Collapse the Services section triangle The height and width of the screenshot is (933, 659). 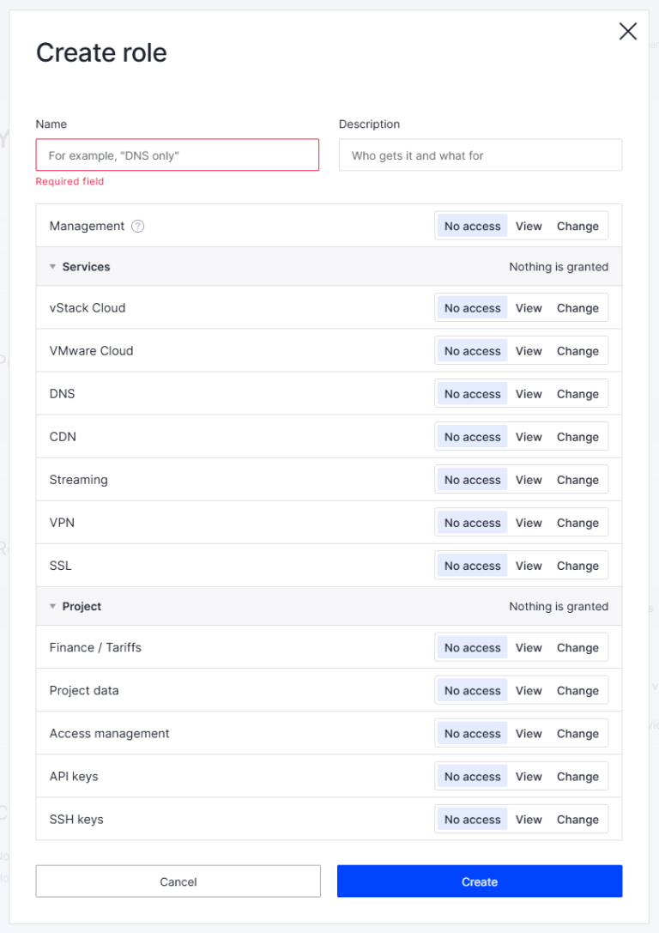[52, 267]
